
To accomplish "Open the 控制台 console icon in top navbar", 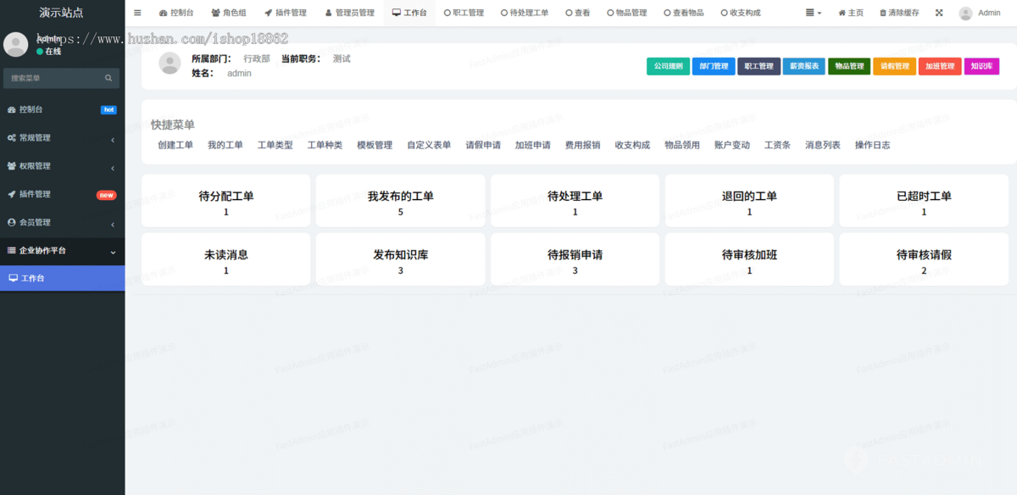I will 162,13.
